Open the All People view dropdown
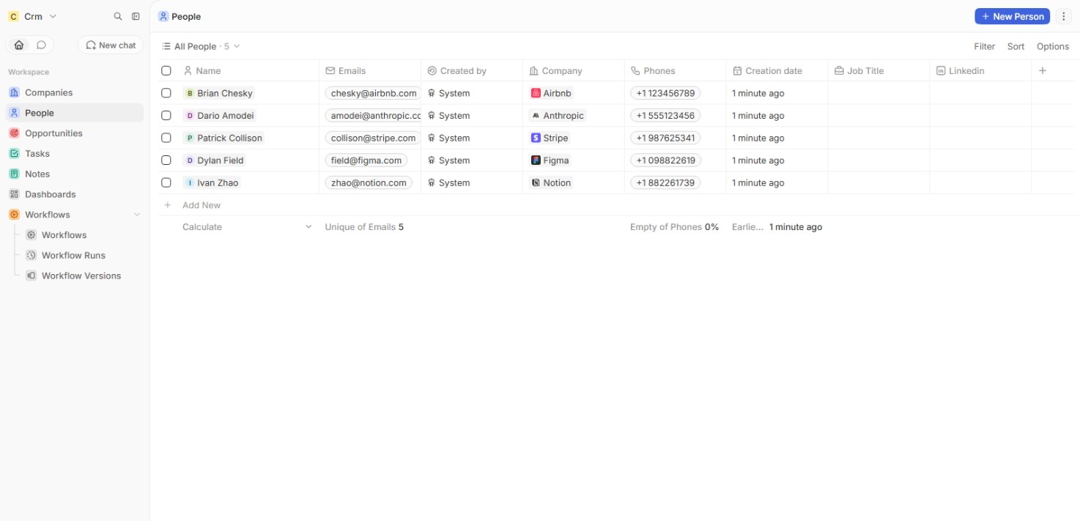 click(201, 46)
